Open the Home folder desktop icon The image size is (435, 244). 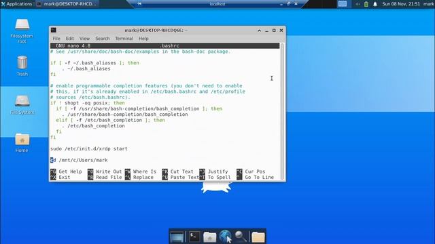22,143
